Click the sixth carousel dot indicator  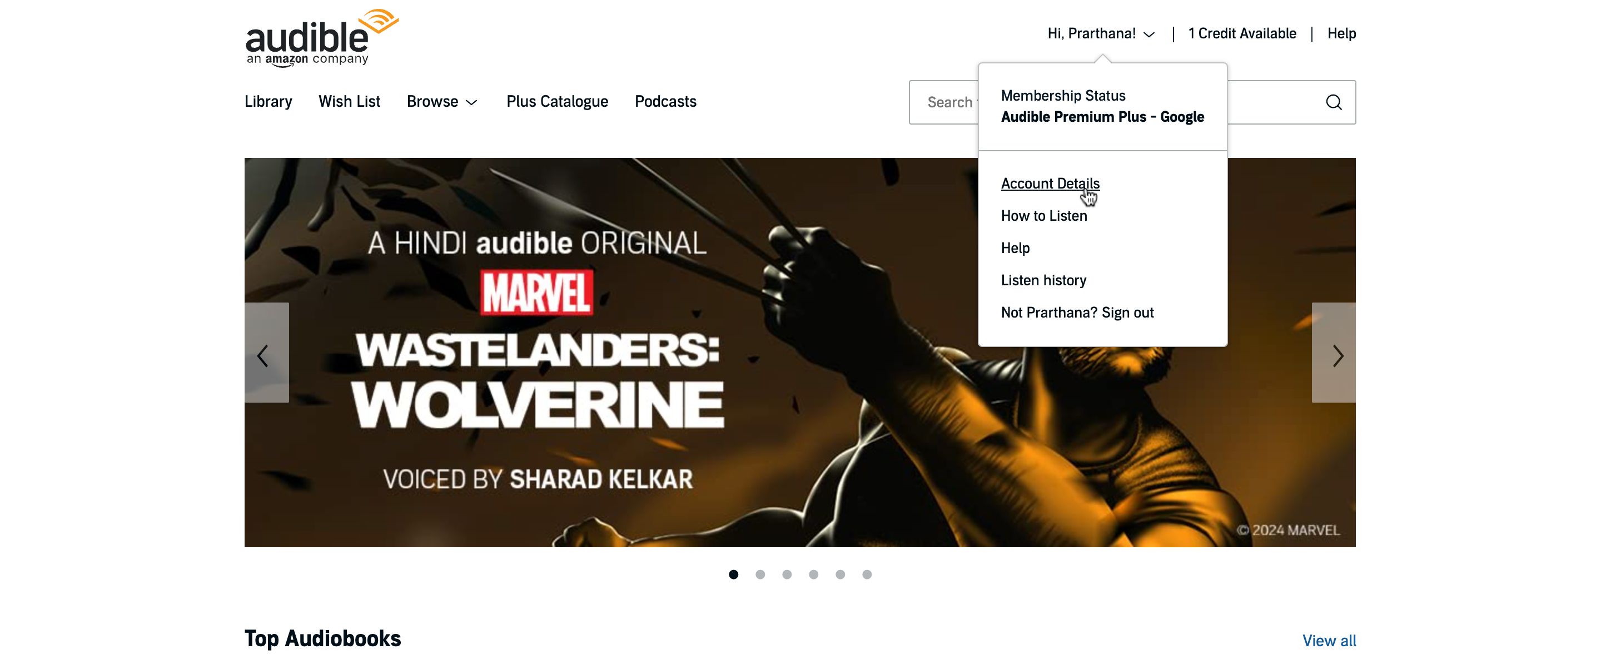(x=866, y=574)
